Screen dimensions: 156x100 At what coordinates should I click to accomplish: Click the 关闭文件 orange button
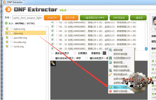[x=52, y=18]
